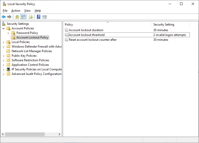Open the Action menu
This screenshot has width=199, height=143.
click(x=16, y=11)
